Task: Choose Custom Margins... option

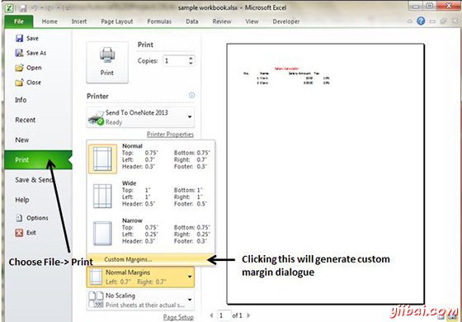Action: (151, 259)
